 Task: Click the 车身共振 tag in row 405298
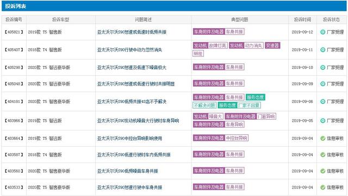(x=234, y=67)
